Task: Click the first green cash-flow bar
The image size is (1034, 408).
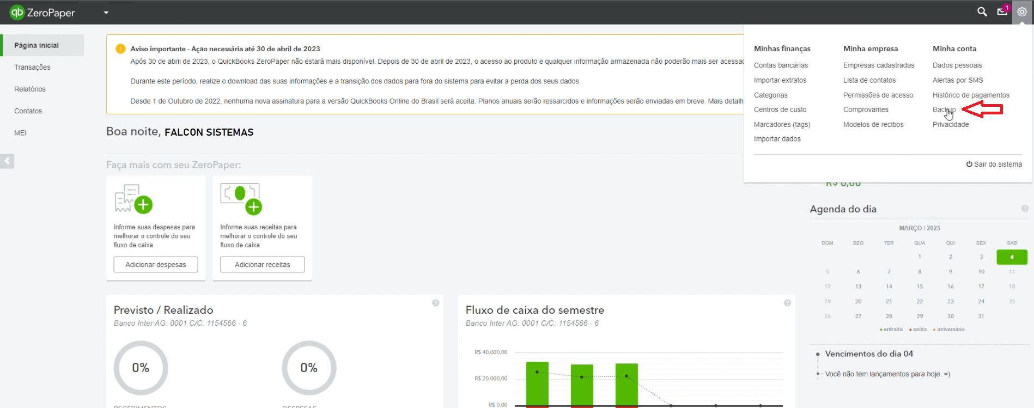Action: 537,384
